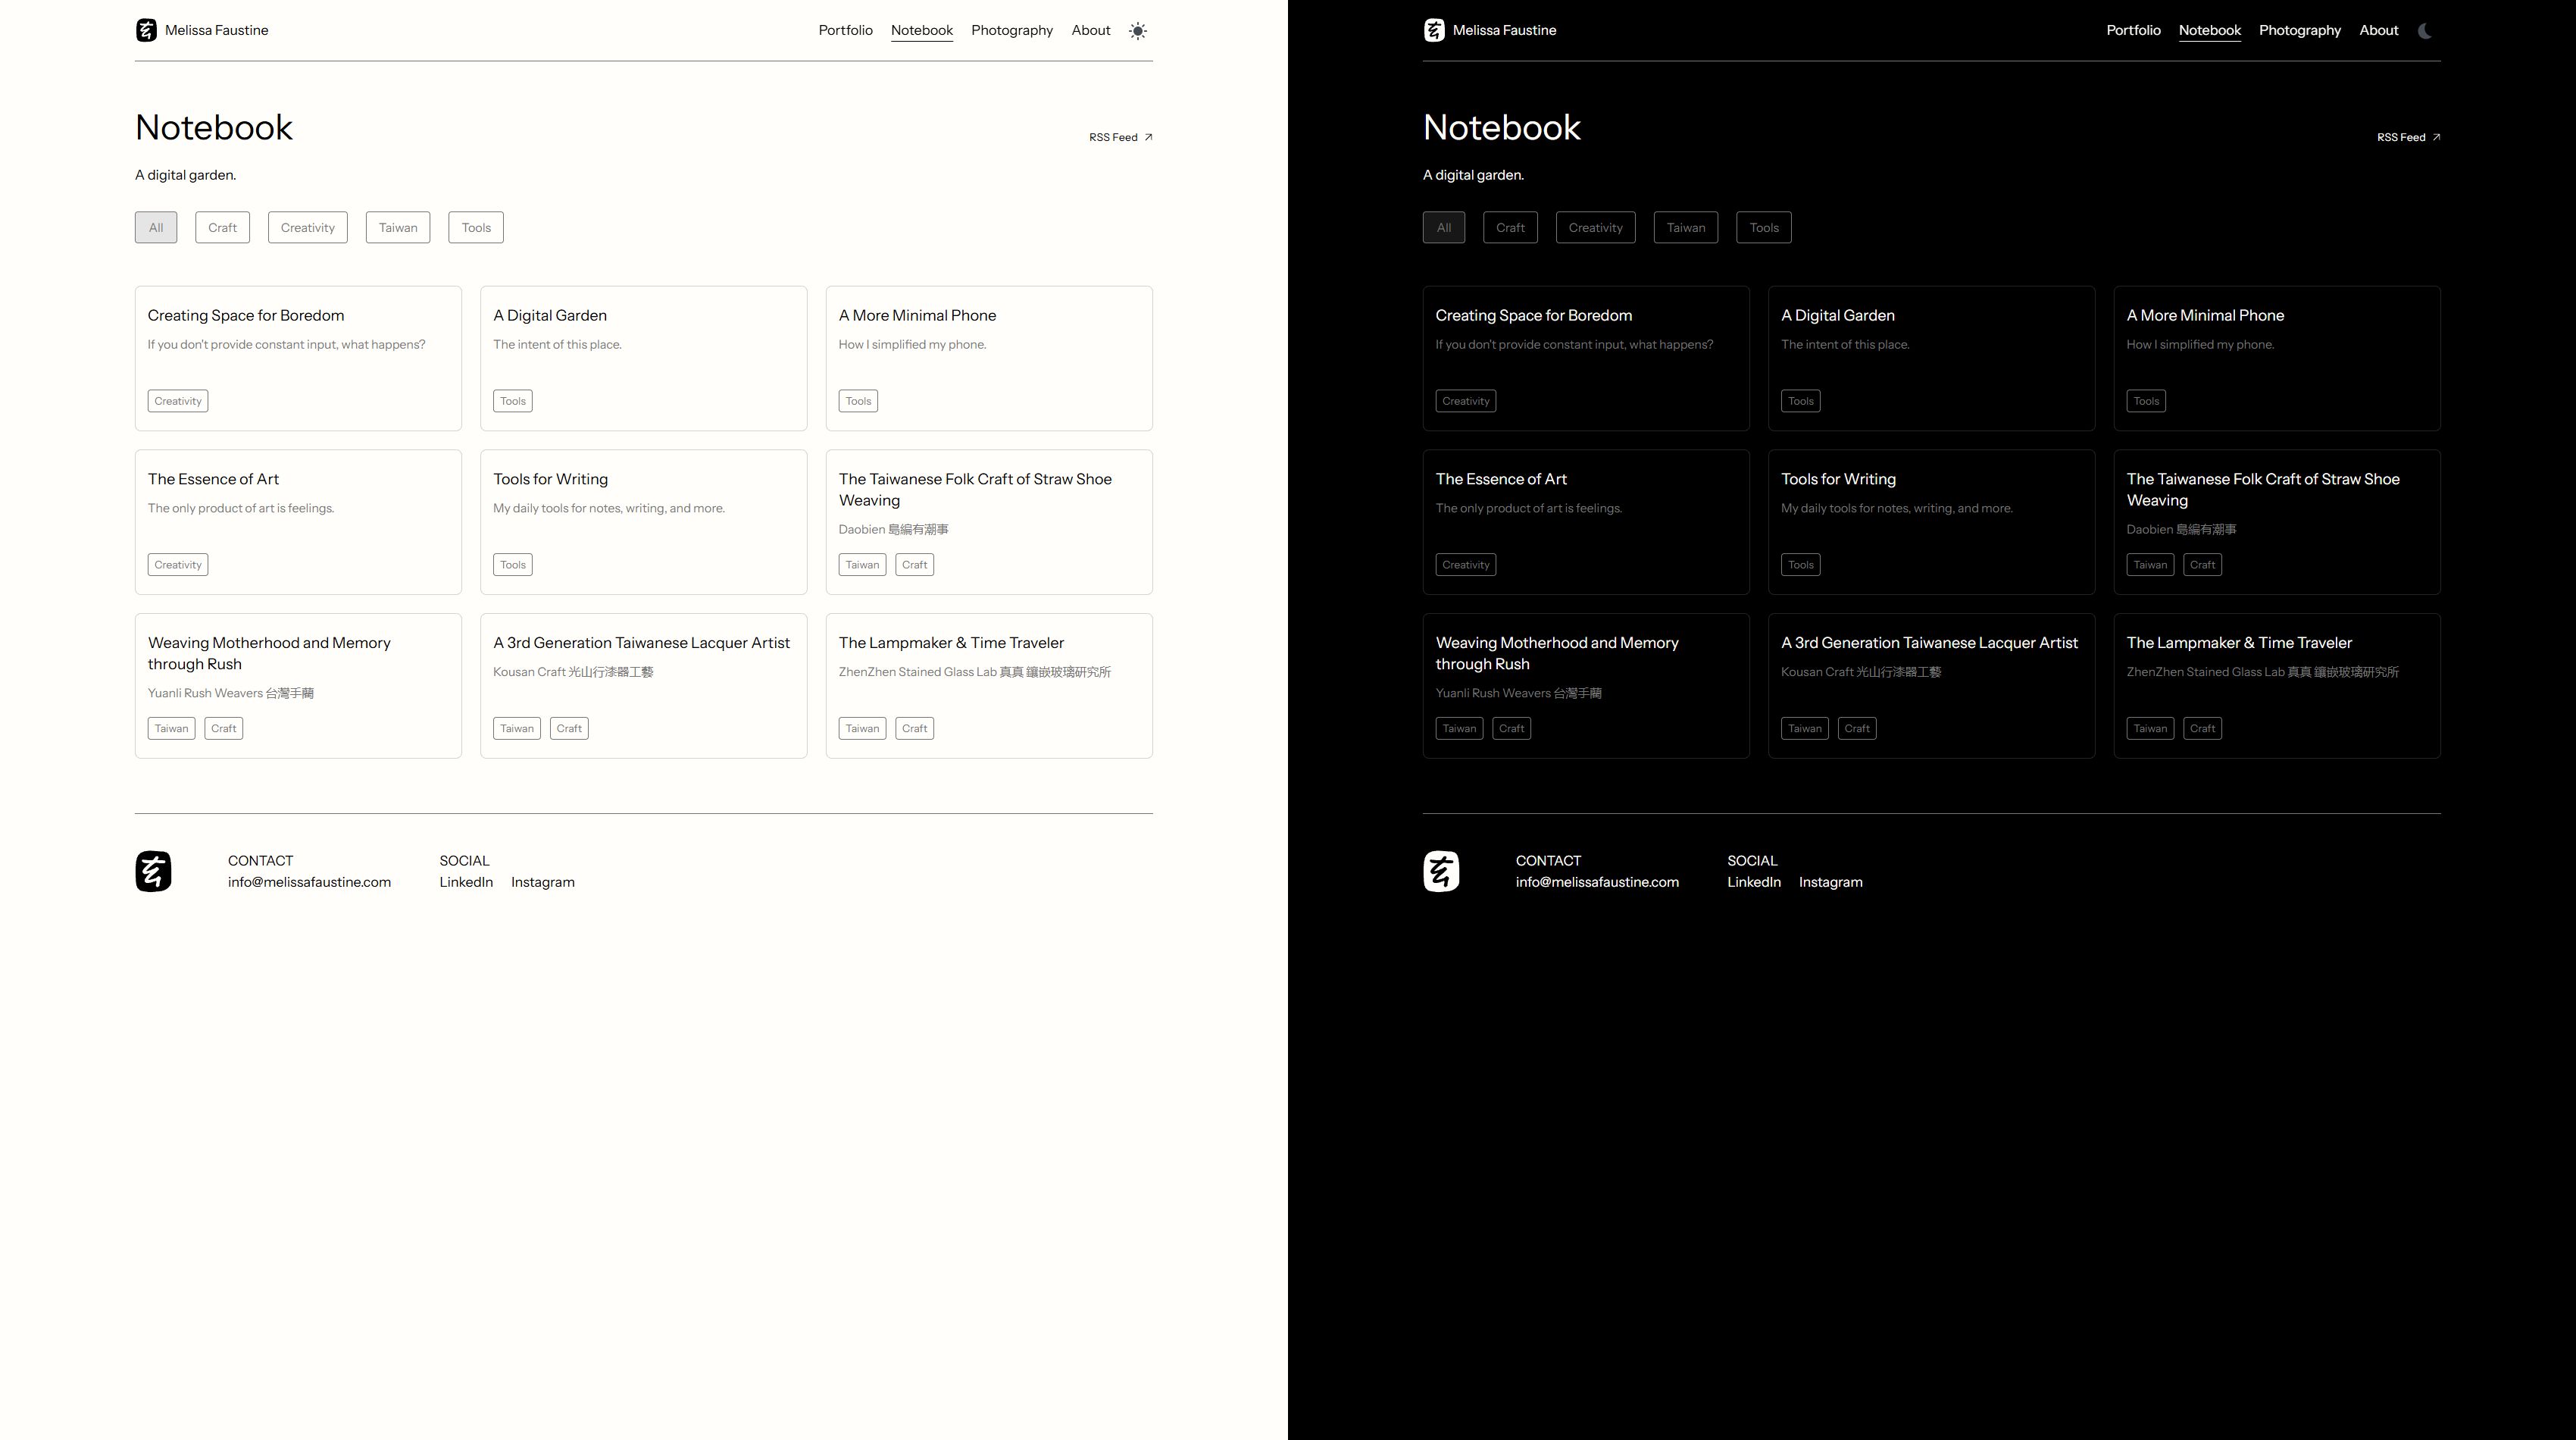Image resolution: width=2576 pixels, height=1440 pixels.
Task: Open About page in light navigation
Action: (x=1090, y=30)
